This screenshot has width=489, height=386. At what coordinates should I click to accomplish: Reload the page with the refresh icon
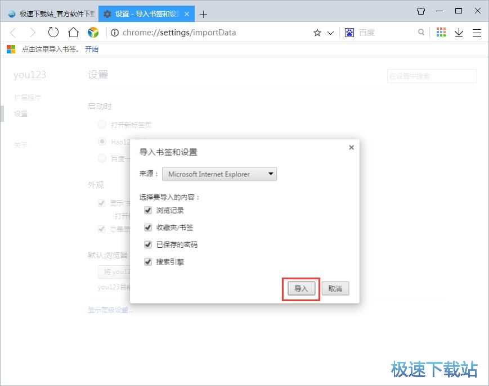pyautogui.click(x=53, y=32)
